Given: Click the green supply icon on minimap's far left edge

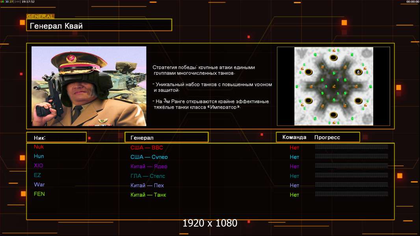Looking at the screenshot, I should coord(296,86).
